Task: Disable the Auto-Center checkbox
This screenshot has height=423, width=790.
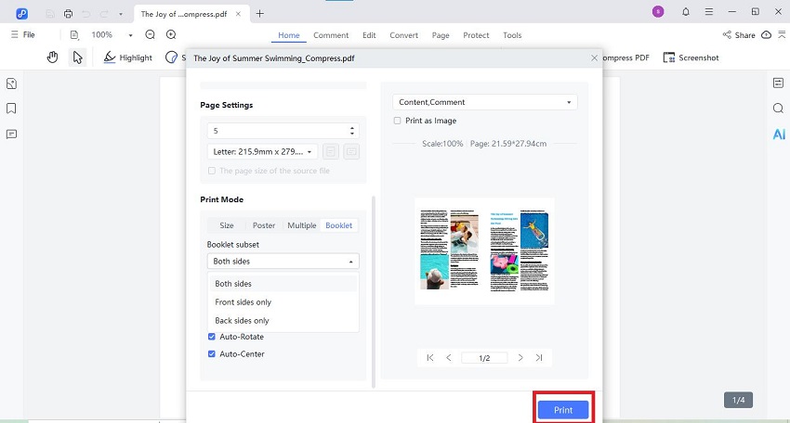Action: click(212, 354)
